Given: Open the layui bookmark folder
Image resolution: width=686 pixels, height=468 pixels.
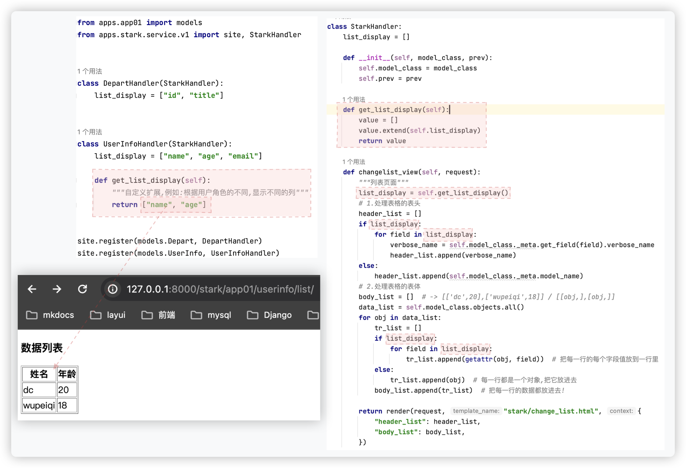Looking at the screenshot, I should coord(107,315).
